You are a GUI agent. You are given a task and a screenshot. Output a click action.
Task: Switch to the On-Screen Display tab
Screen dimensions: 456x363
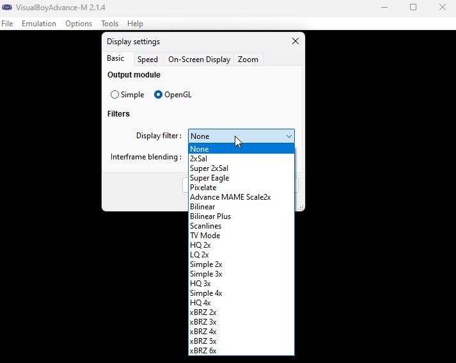click(x=199, y=60)
